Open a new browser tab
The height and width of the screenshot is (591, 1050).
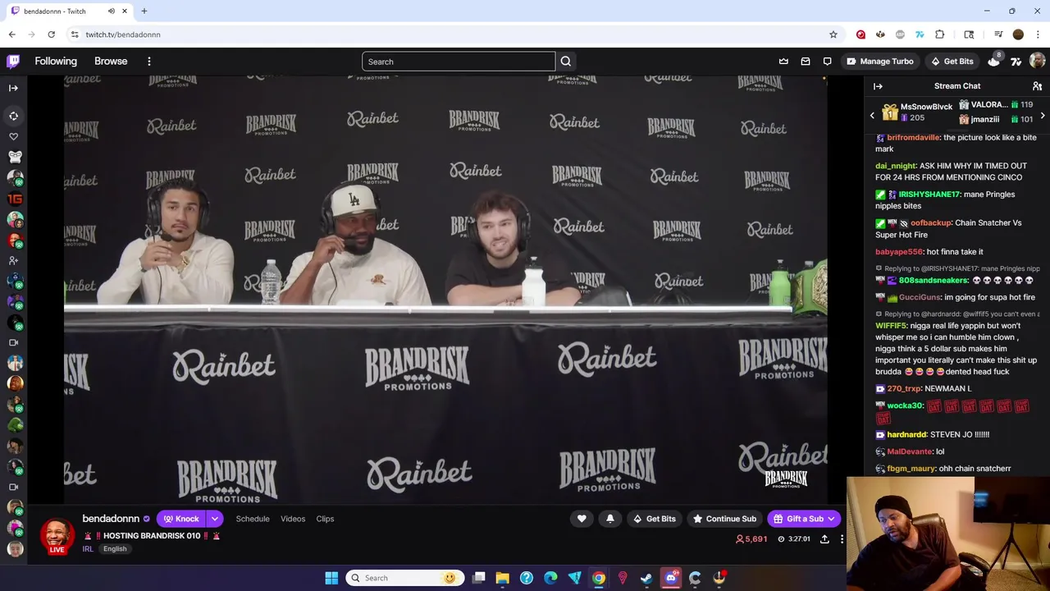[x=144, y=11]
